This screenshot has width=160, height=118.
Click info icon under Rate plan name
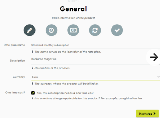[x=32, y=52]
